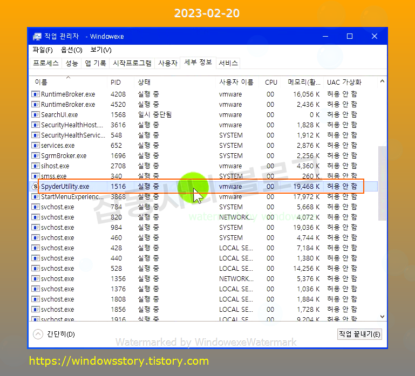This screenshot has height=376, width=415.
Task: Sort by the UAC 가상화 column header
Action: coord(351,83)
